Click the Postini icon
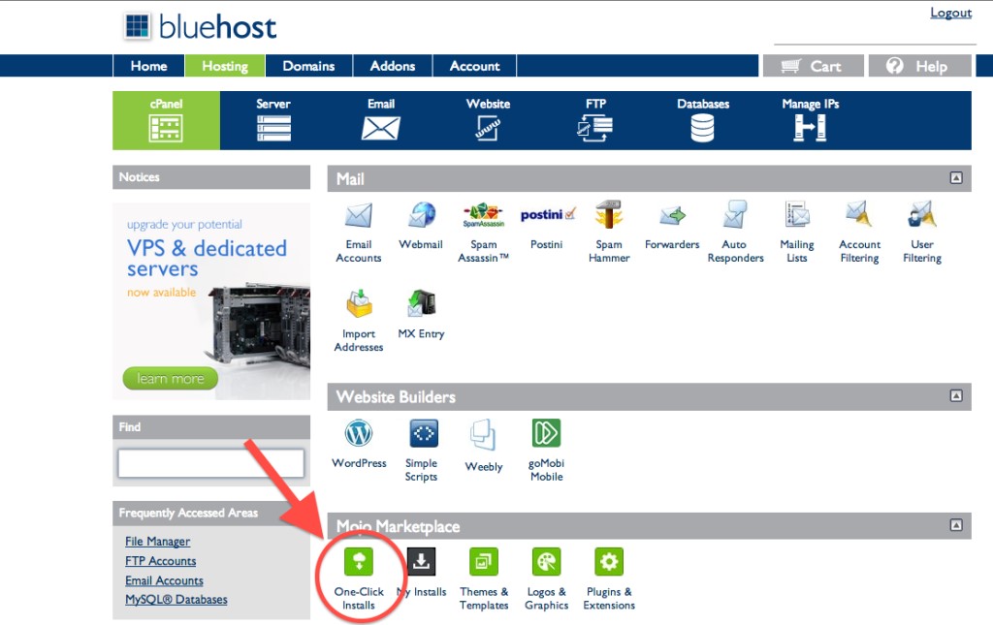The height and width of the screenshot is (625, 993). tap(547, 226)
